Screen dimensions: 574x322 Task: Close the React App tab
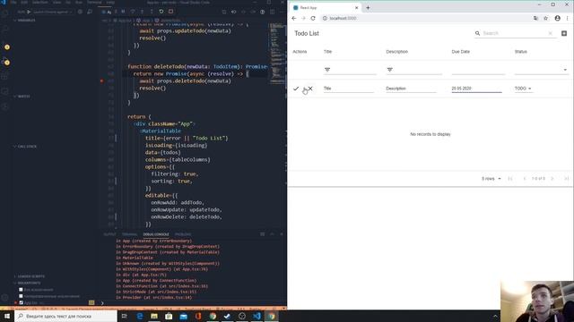[x=357, y=8]
